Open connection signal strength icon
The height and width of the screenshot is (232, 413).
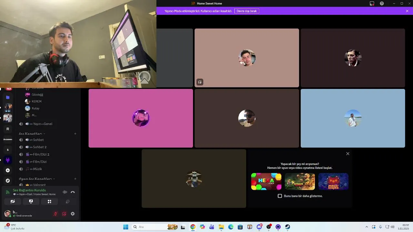click(8, 192)
